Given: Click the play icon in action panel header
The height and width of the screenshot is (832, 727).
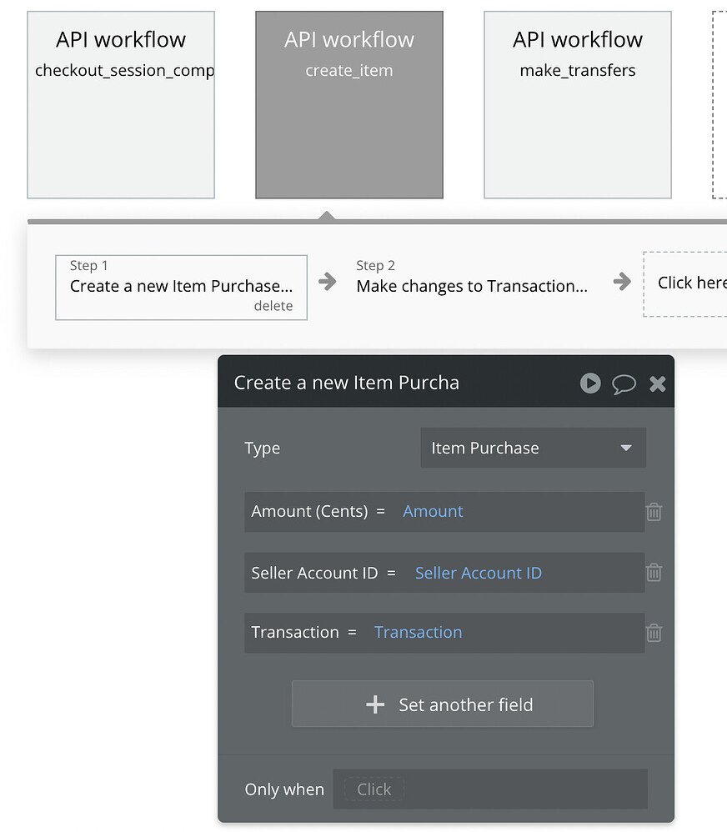Looking at the screenshot, I should tap(590, 383).
